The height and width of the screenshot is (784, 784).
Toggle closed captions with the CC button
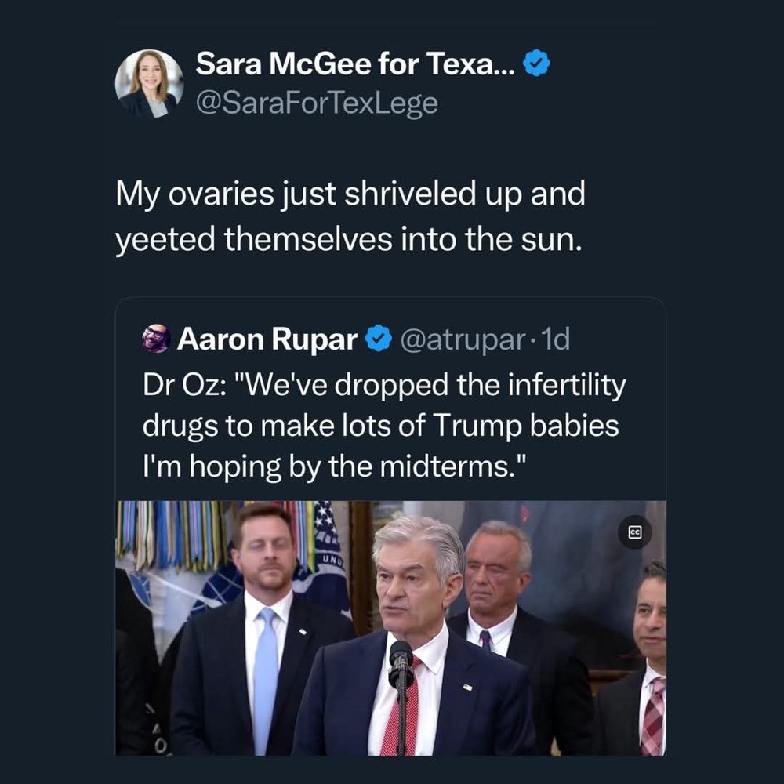tap(634, 533)
